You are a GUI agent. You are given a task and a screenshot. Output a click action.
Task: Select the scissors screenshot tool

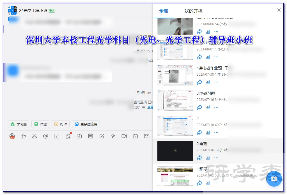pyautogui.click(x=35, y=136)
